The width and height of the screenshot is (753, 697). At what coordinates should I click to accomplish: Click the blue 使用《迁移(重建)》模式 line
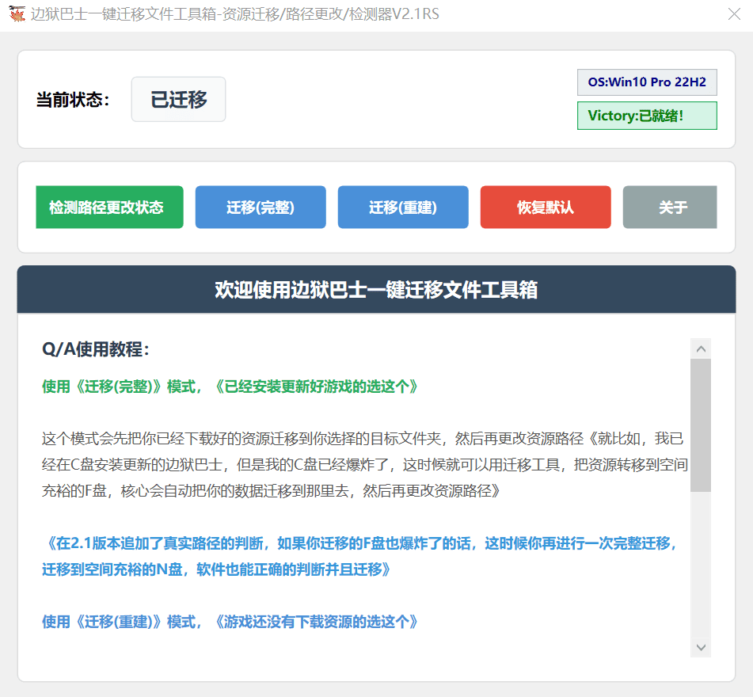coord(230,622)
